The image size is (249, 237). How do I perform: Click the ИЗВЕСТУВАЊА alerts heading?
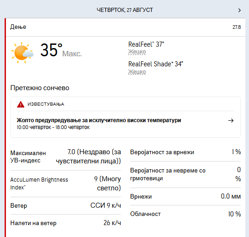pyautogui.click(x=46, y=104)
